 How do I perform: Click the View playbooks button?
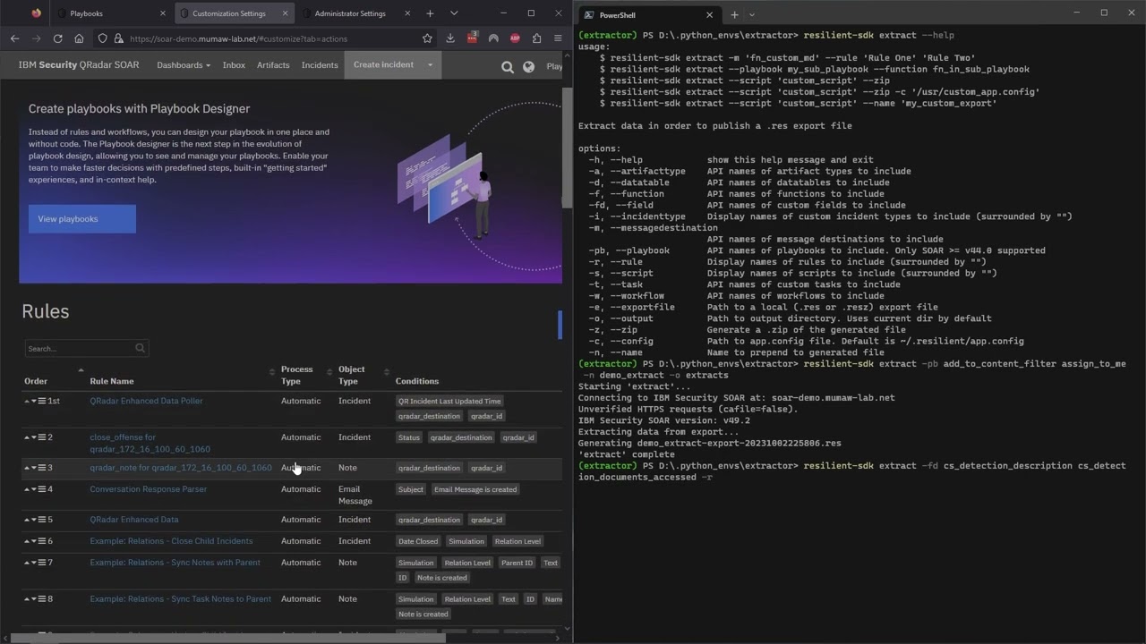[x=82, y=219]
